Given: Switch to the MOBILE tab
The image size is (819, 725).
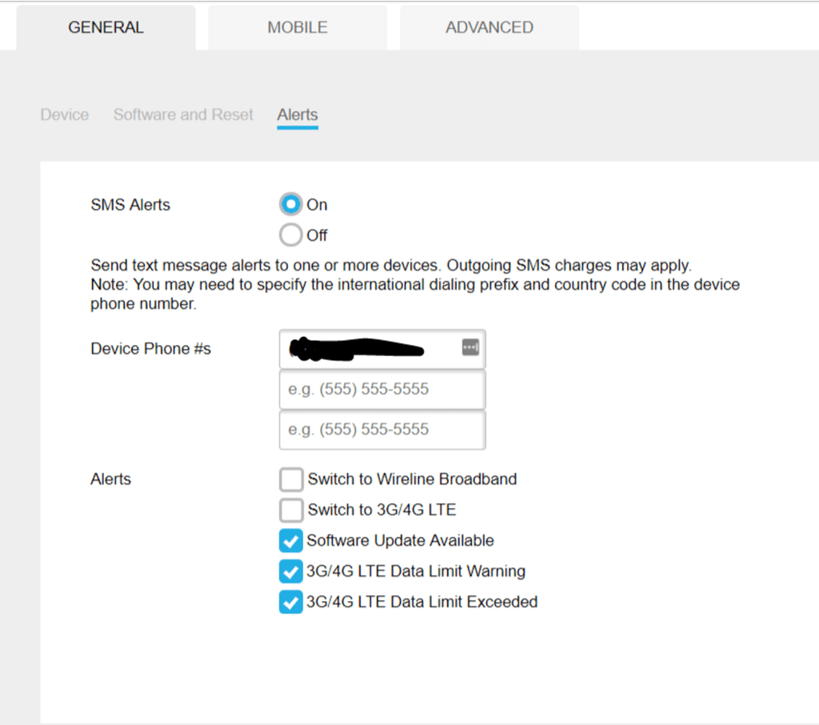Looking at the screenshot, I should point(298,27).
